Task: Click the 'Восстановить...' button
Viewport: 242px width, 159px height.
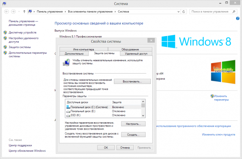Action: [132, 81]
